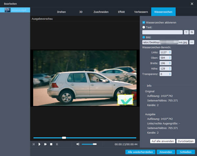The image size is (197, 156).
Task: Select the Bild radio button
Action: pos(144,37)
